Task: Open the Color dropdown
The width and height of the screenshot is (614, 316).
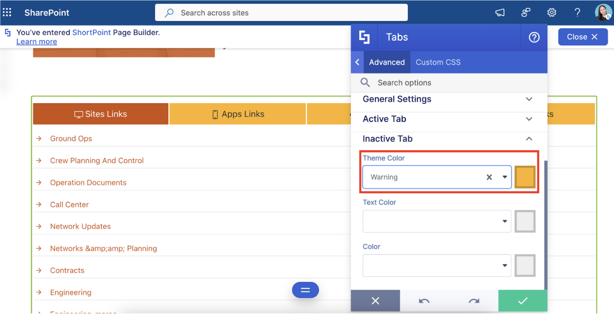Action: [x=437, y=265]
